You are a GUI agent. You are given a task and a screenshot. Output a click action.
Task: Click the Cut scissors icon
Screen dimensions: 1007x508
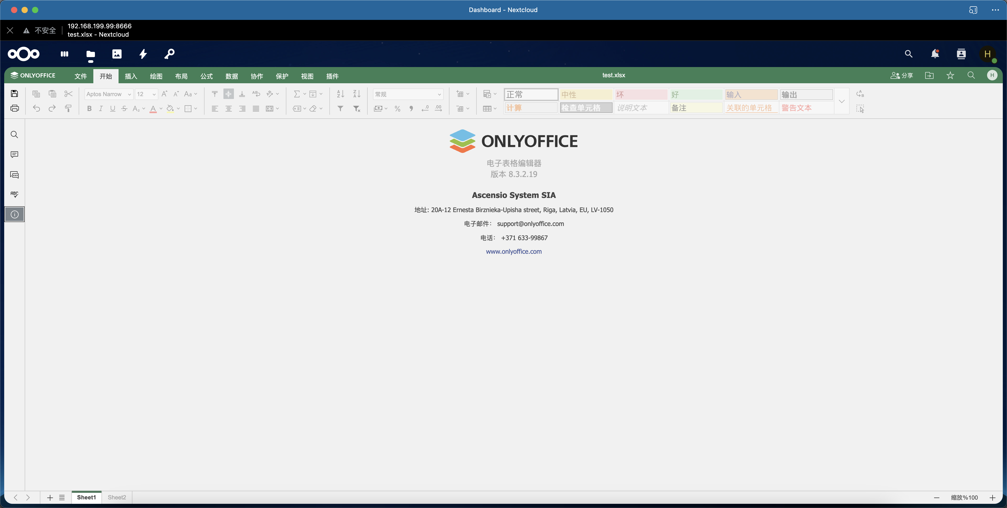click(x=68, y=94)
